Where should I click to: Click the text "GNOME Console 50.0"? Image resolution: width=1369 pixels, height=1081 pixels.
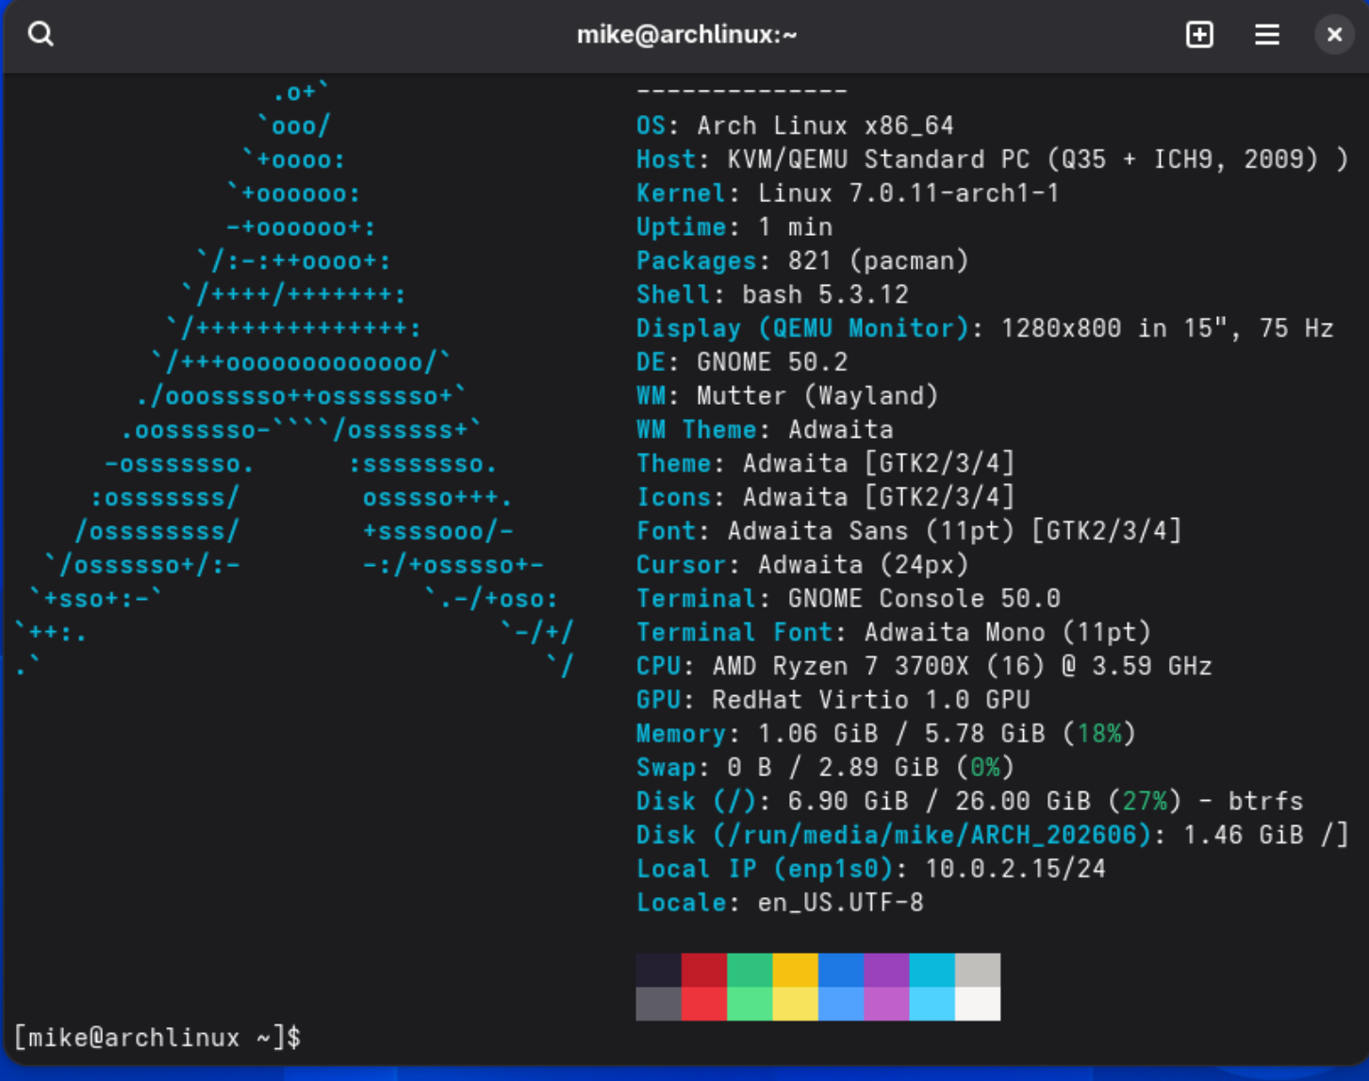click(x=924, y=599)
